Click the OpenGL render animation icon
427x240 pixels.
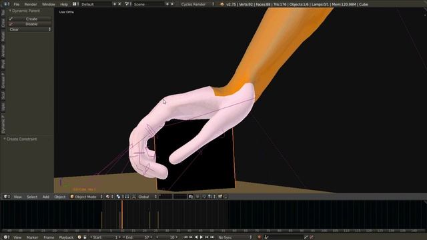pyautogui.click(x=226, y=197)
